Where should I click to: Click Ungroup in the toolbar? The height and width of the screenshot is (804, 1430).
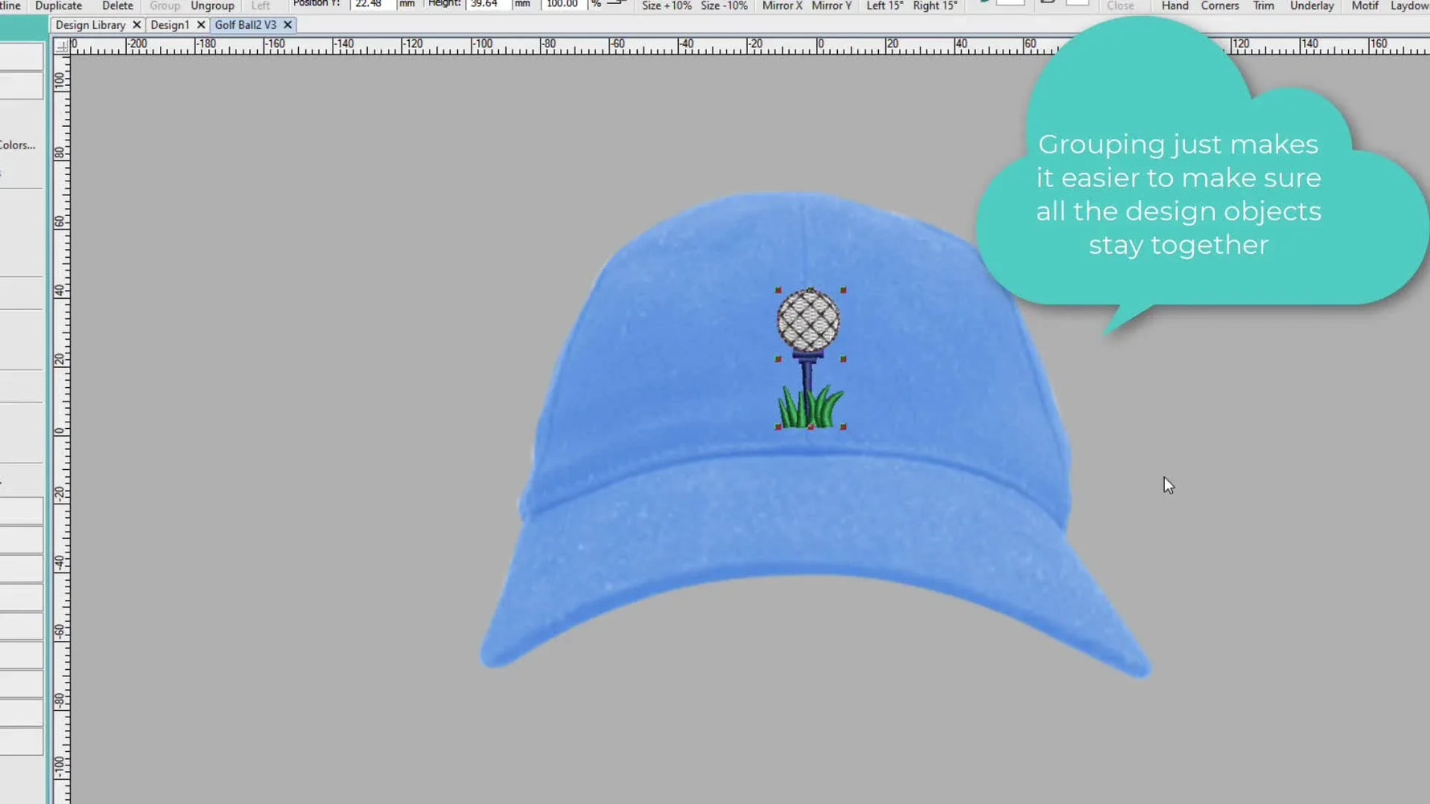(212, 6)
